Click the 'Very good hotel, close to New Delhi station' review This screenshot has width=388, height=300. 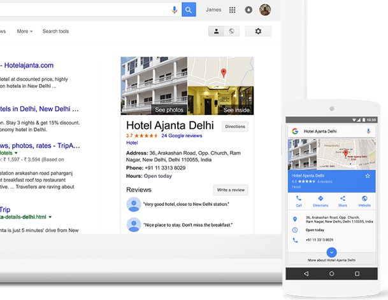[x=186, y=204]
